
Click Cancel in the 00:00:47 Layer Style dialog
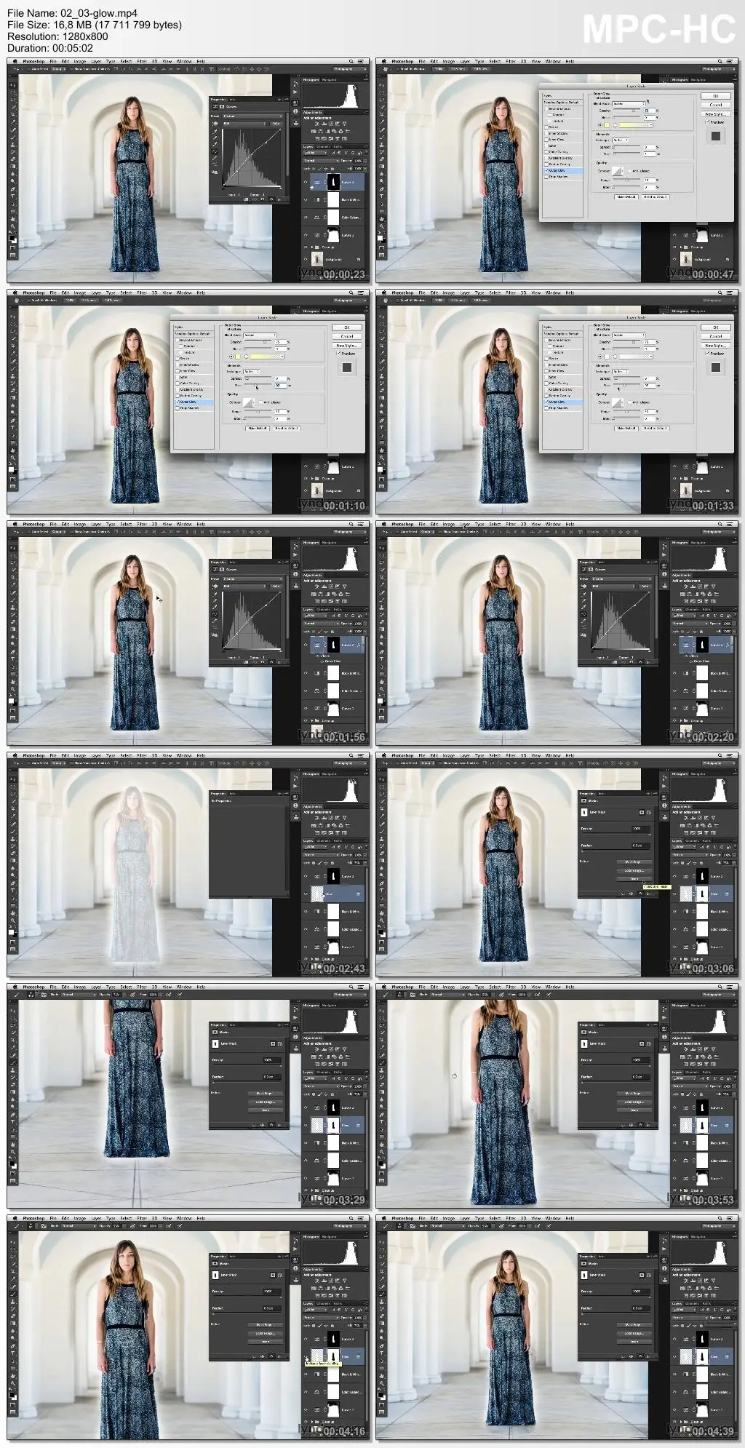716,105
